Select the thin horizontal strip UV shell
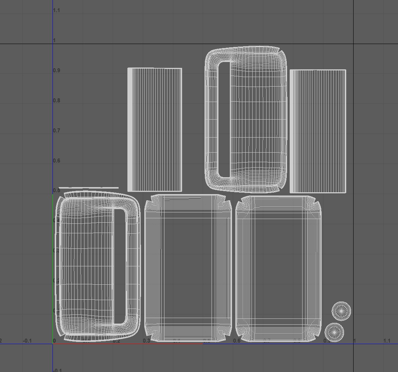This screenshot has width=398, height=372. (88, 188)
